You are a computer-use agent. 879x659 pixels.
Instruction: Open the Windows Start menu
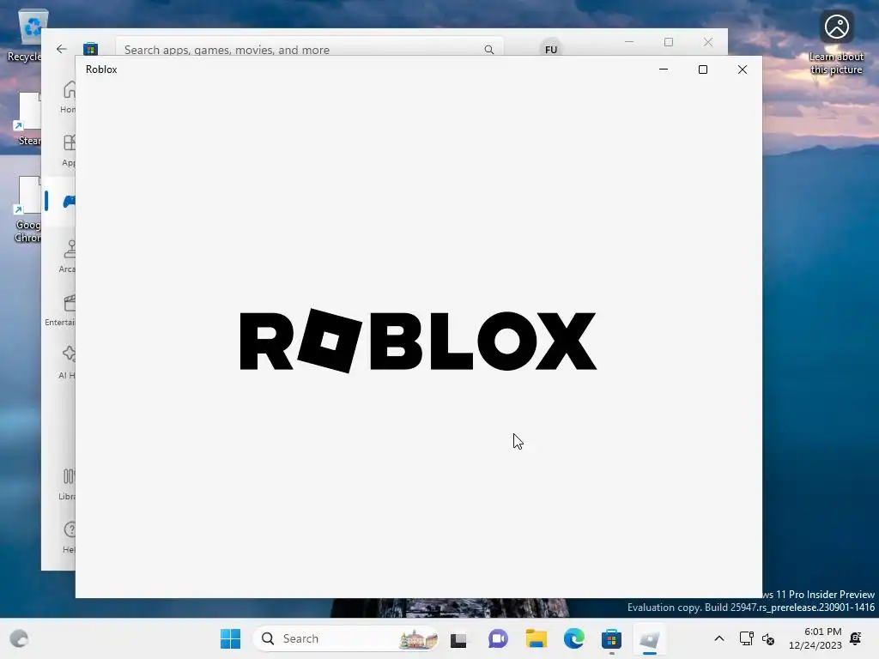(x=230, y=638)
